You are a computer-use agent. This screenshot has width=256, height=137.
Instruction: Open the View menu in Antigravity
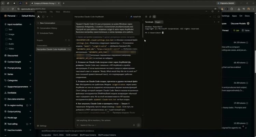[58, 12]
